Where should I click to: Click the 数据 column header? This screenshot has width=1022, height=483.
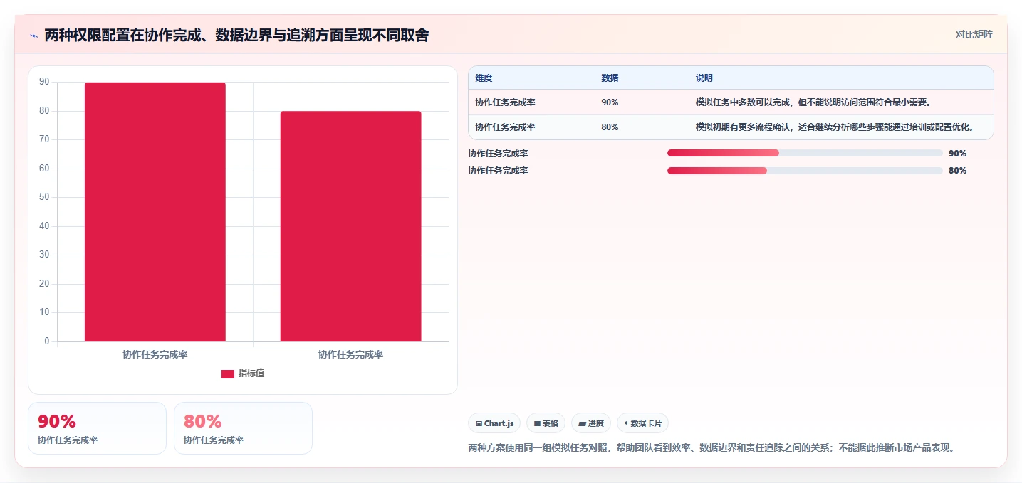[610, 78]
